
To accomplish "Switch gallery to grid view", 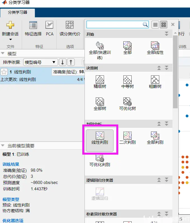I will (163, 25).
